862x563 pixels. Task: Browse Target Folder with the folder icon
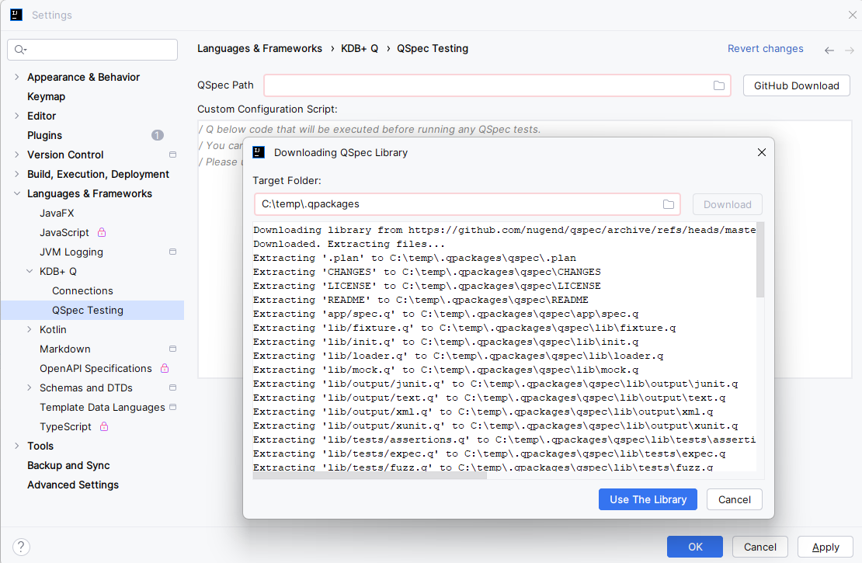click(x=668, y=204)
